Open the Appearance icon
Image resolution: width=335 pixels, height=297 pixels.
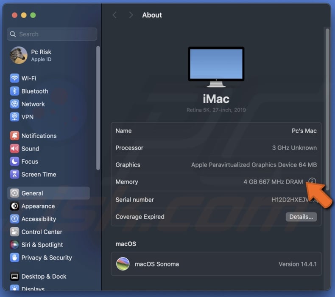point(14,206)
